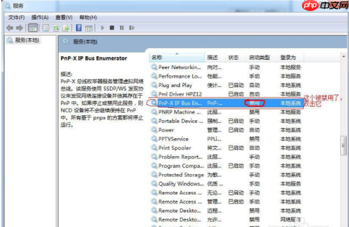Click the gear icon of Portable Device

(154, 121)
